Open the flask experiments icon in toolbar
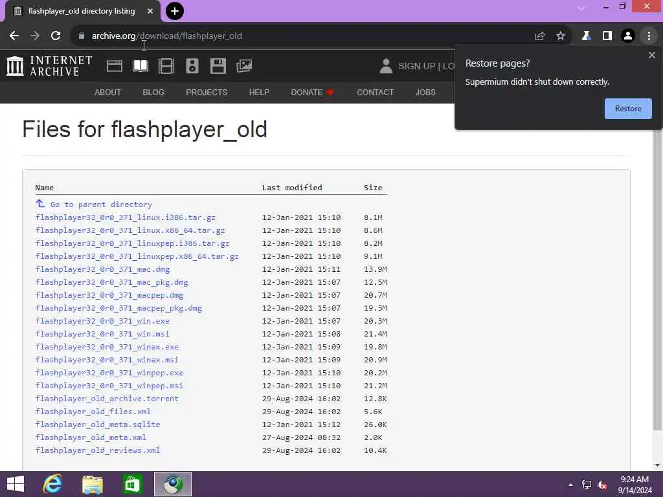 [x=586, y=36]
